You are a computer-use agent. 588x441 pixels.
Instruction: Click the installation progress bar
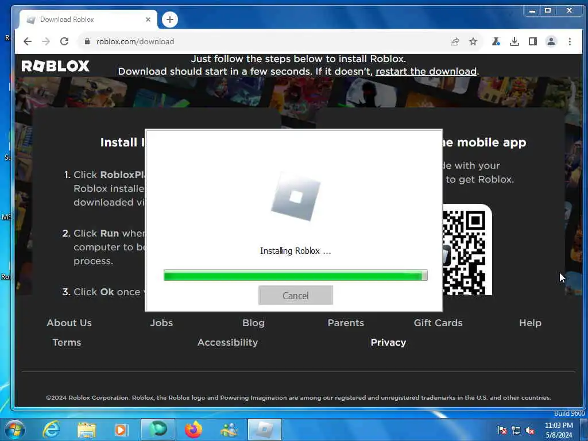(296, 275)
